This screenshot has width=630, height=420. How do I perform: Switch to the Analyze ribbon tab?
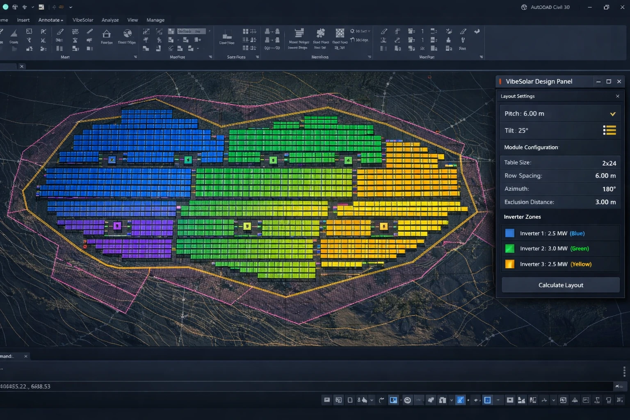click(110, 20)
